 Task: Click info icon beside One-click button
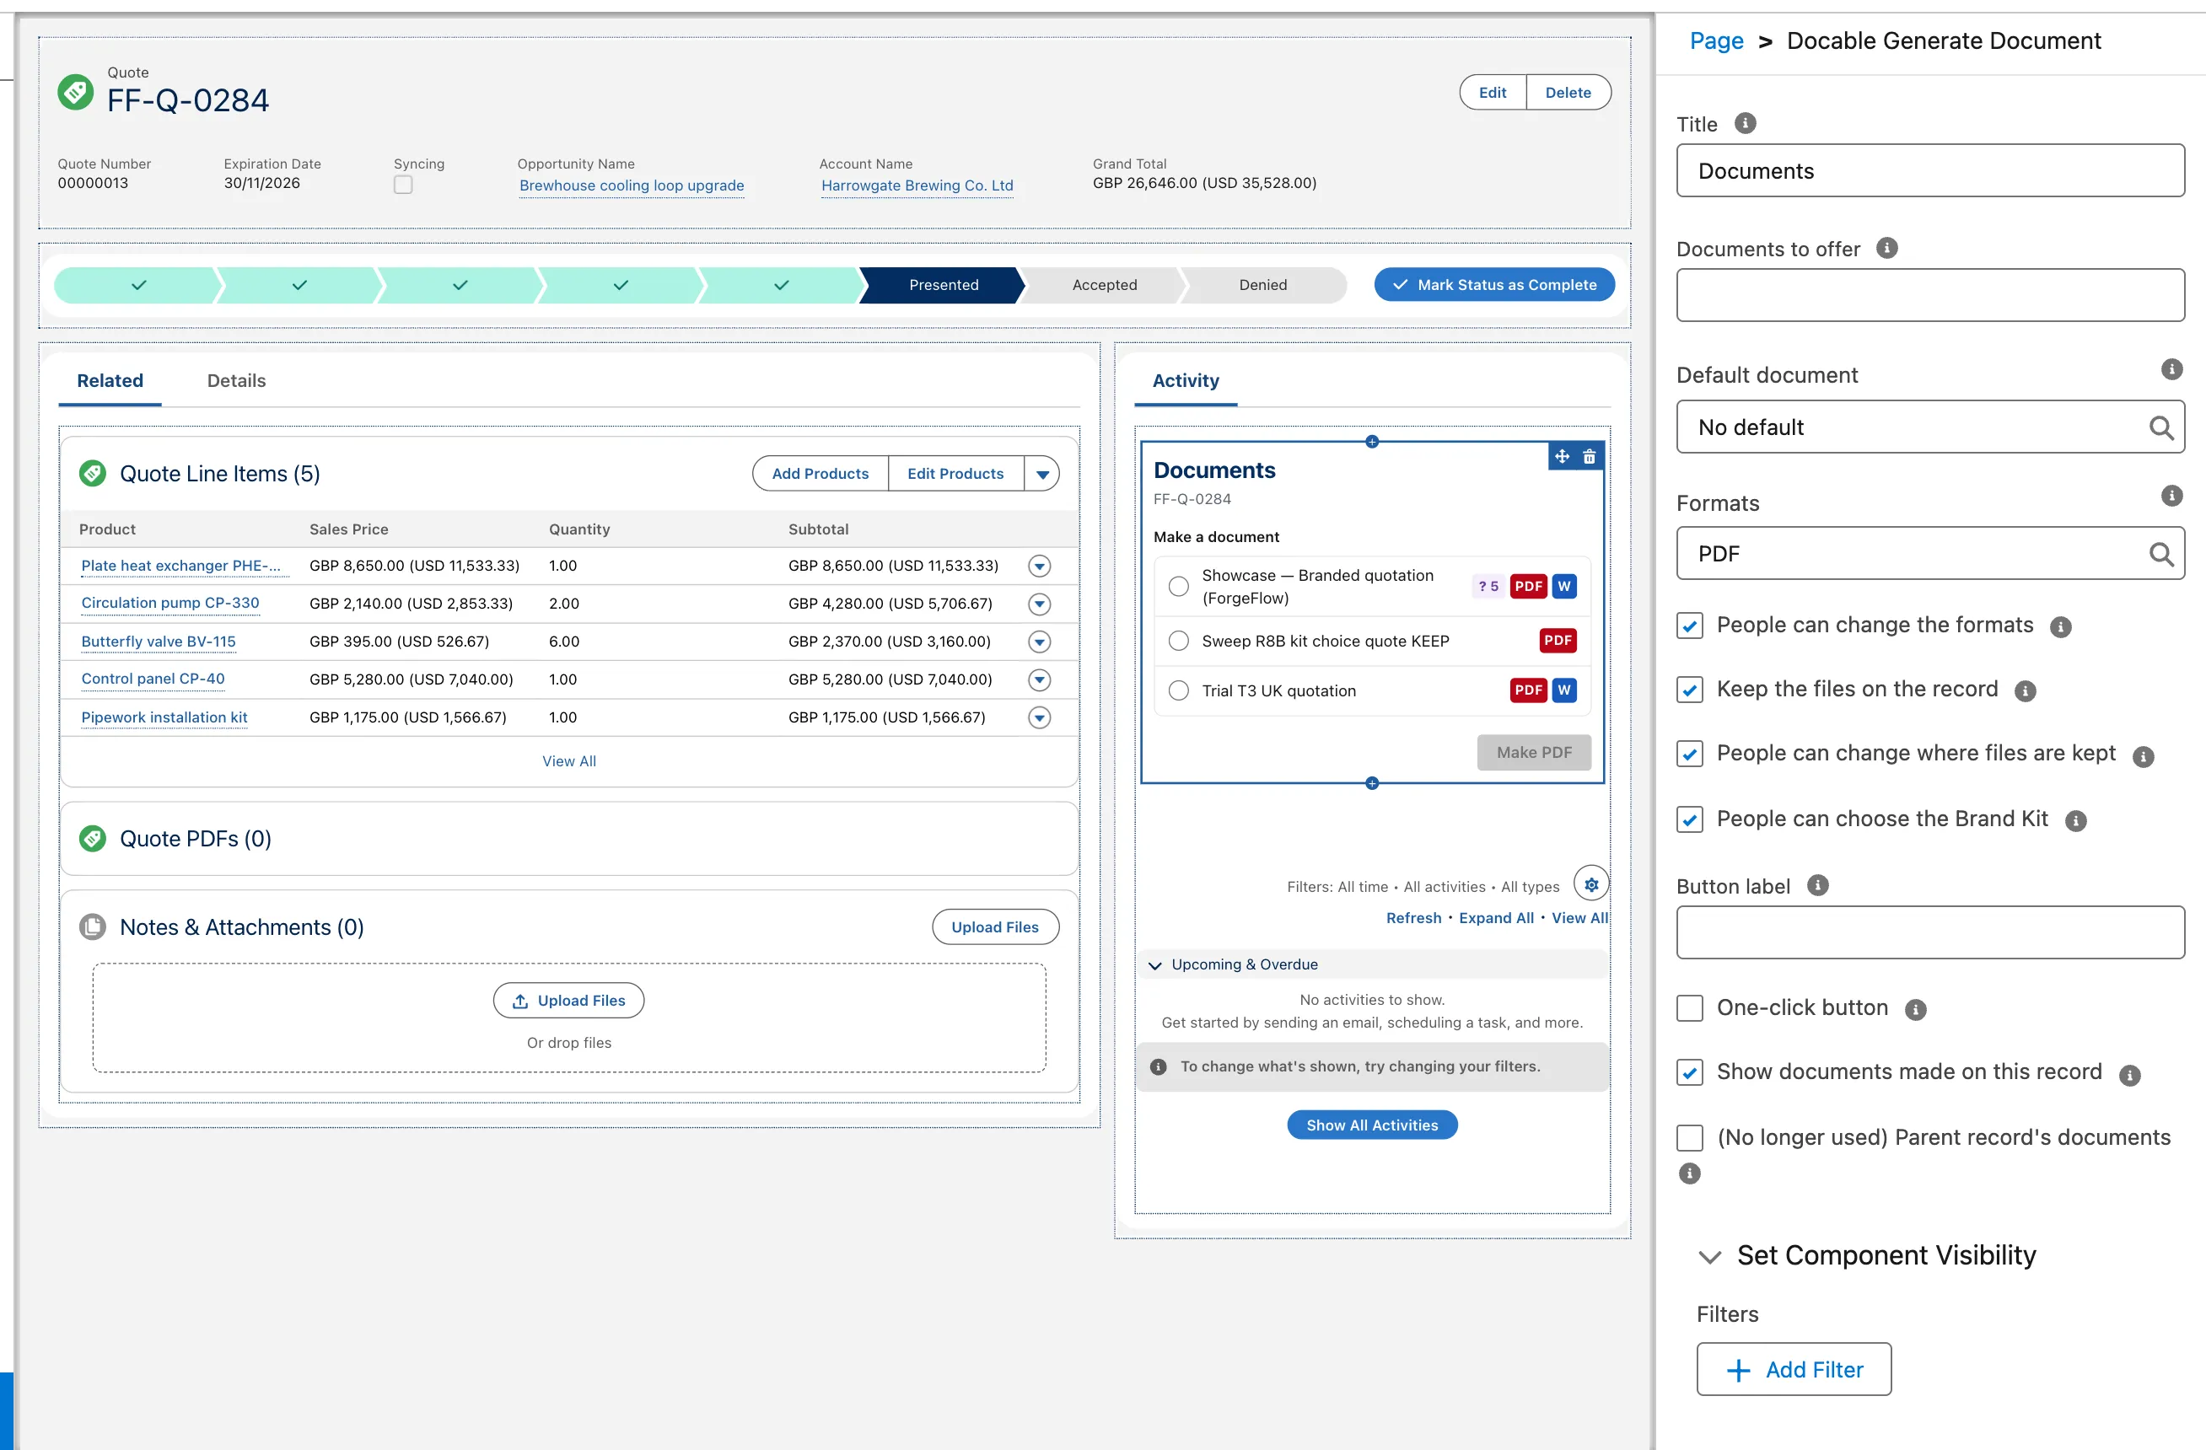pyautogui.click(x=1915, y=1009)
